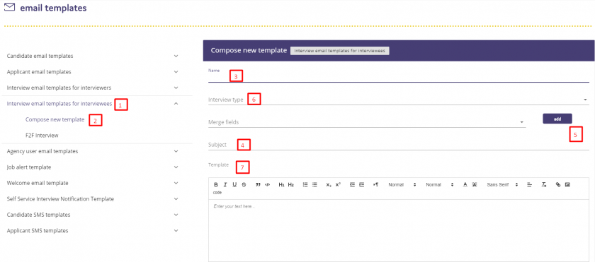
Task: Set the Heading 1 style (H1)
Action: pyautogui.click(x=282, y=184)
